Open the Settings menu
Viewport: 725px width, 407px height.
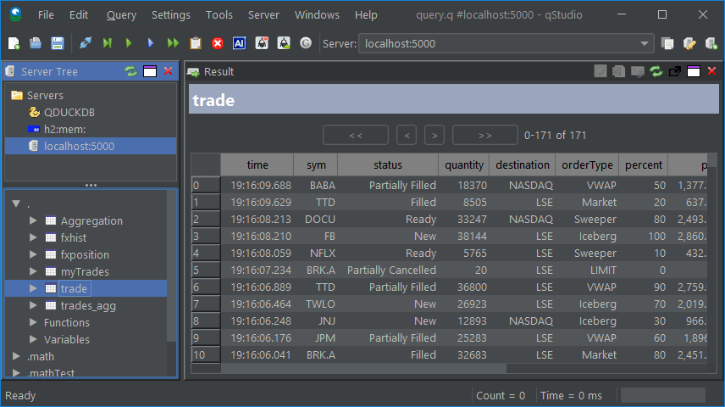pyautogui.click(x=170, y=15)
